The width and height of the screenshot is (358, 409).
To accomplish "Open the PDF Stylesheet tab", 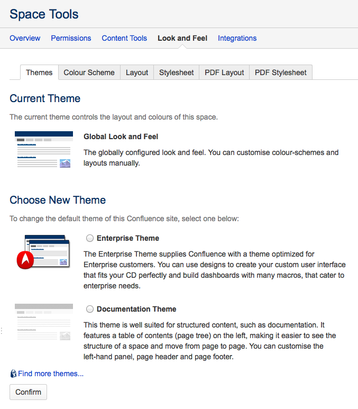I will [x=281, y=72].
